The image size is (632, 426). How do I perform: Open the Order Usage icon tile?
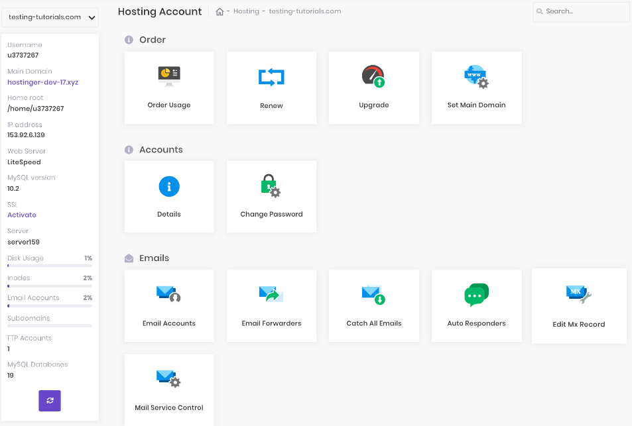[x=169, y=76]
